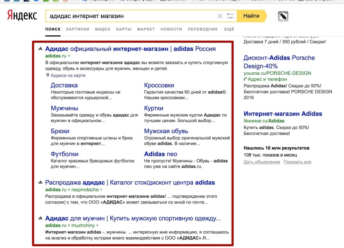The height and width of the screenshot is (248, 344).
Task: Open advanced search settings slider icon
Action: tap(230, 16)
